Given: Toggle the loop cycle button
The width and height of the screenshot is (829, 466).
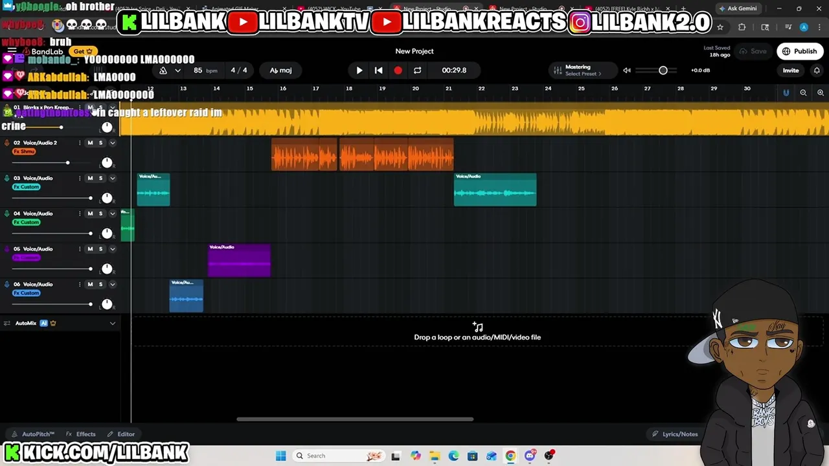Looking at the screenshot, I should click(x=417, y=70).
